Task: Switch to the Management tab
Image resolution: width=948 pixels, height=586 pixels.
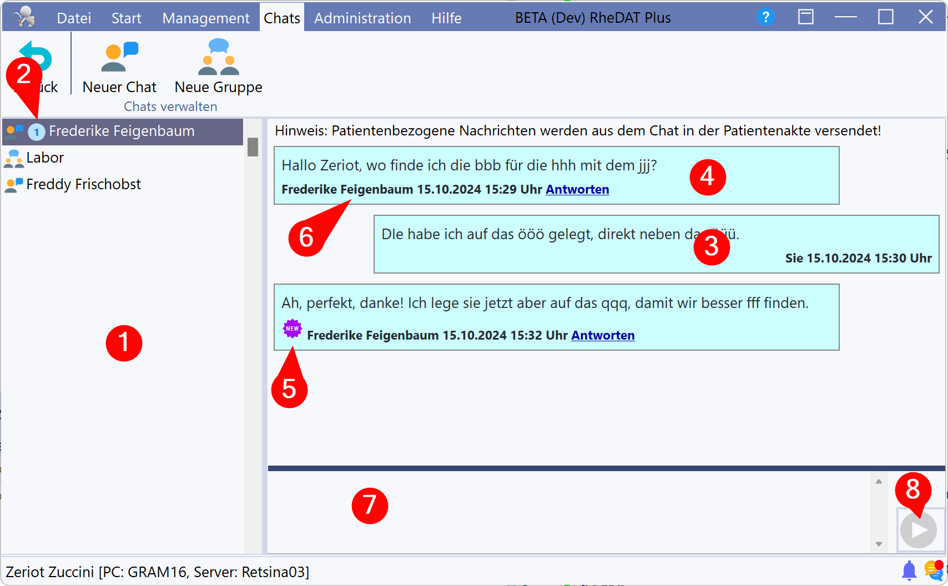Action: click(206, 18)
